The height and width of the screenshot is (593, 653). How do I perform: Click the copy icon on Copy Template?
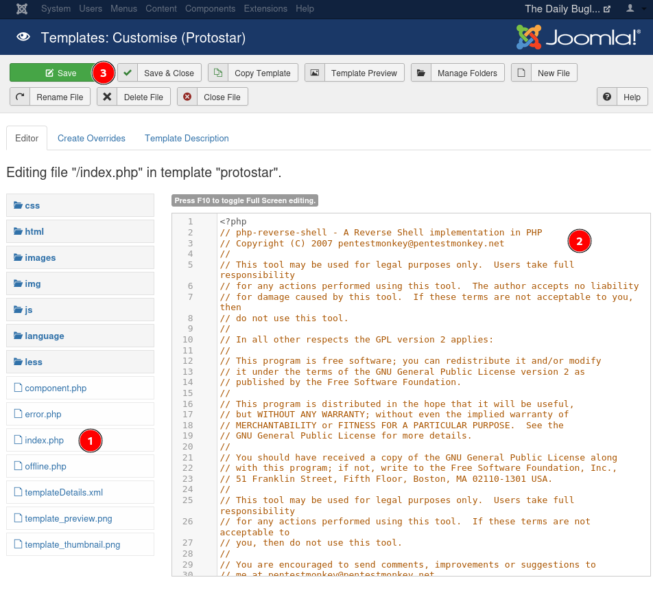point(218,73)
